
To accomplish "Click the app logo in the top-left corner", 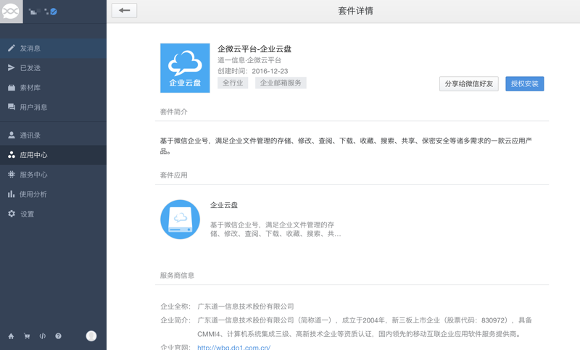I will click(x=11, y=12).
